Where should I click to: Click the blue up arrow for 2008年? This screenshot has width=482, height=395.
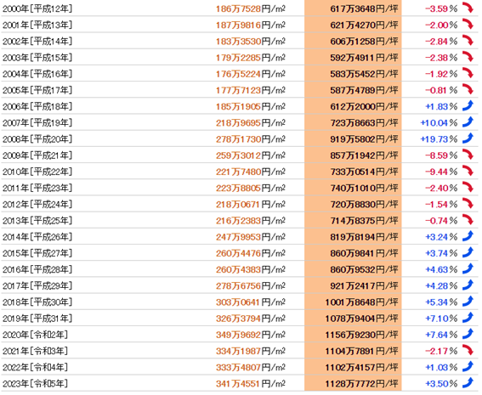[468, 138]
